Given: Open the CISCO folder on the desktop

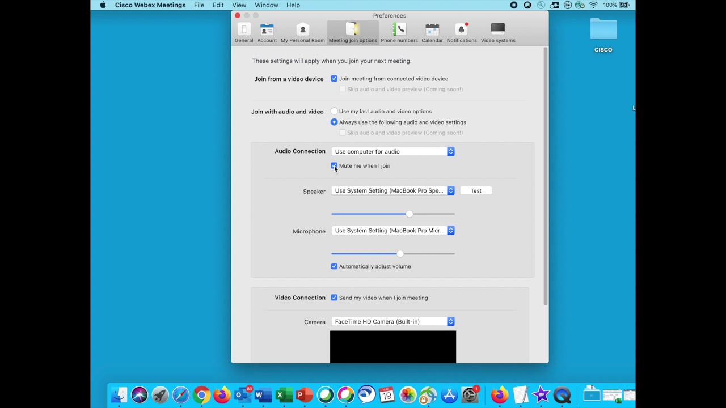Looking at the screenshot, I should pyautogui.click(x=603, y=35).
